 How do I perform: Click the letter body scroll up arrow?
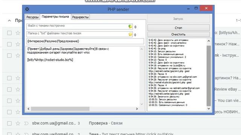point(142,49)
